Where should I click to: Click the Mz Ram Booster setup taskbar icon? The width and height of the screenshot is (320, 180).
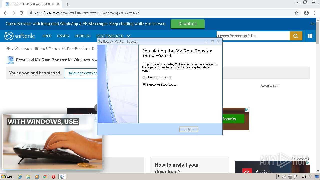point(62,177)
